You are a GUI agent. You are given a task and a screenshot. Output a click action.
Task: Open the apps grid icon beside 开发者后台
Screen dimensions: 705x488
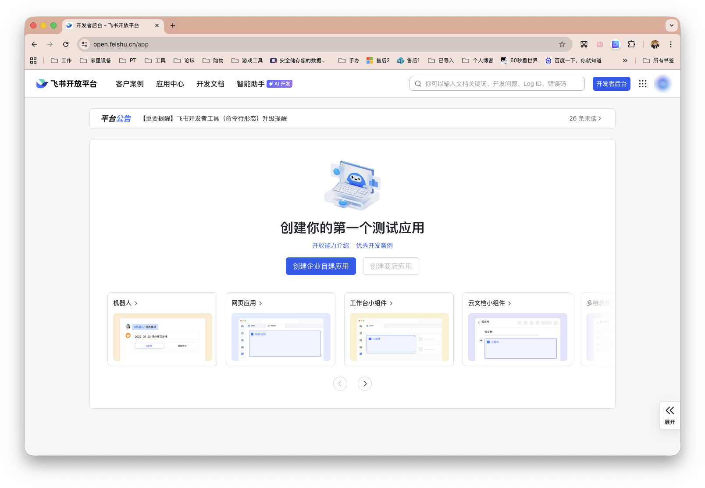[x=643, y=83]
